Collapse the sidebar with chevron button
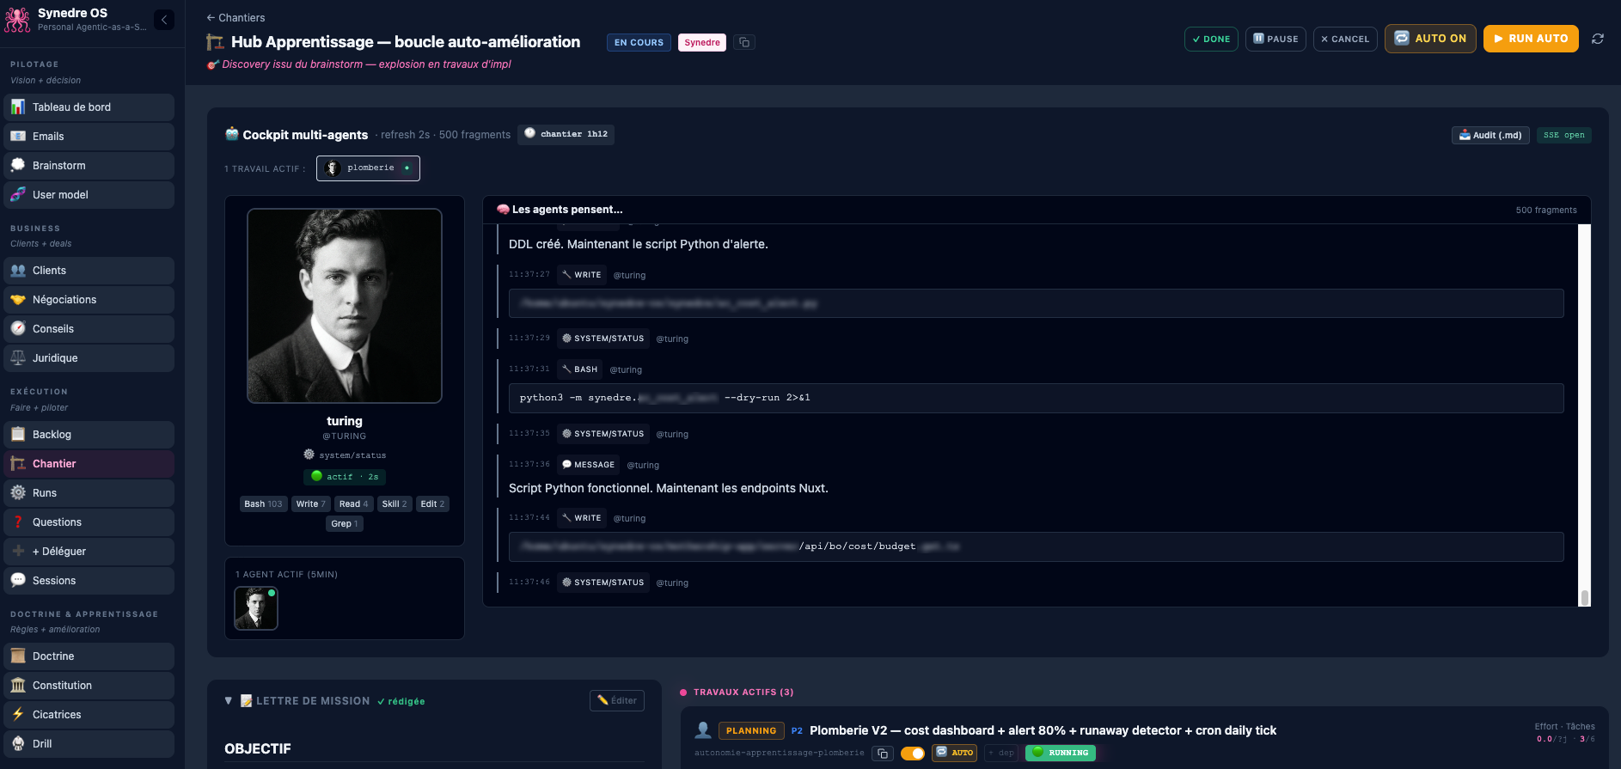This screenshot has height=769, width=1621. 164,20
